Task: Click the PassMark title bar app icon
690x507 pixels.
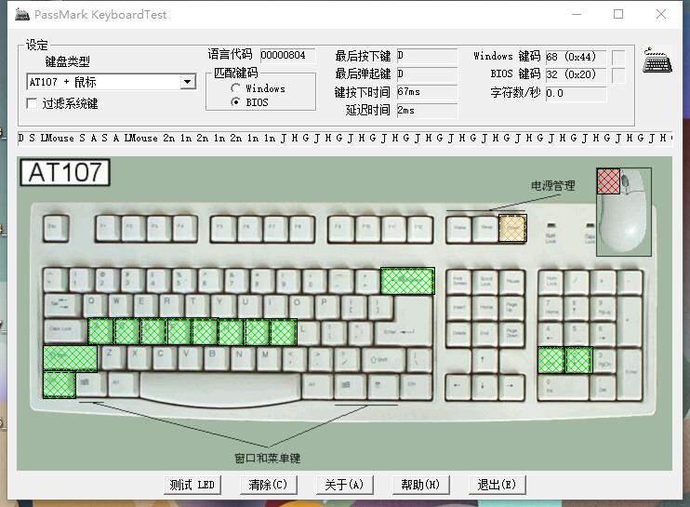Action: (22, 14)
